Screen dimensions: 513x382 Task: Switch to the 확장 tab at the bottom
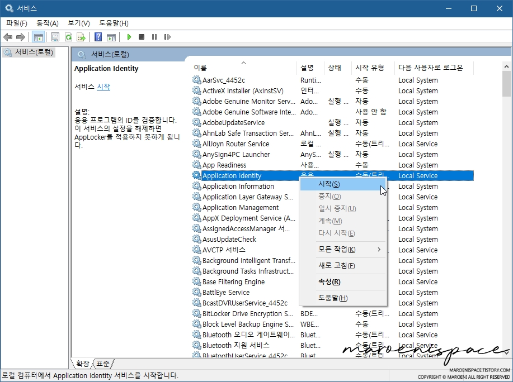click(x=82, y=364)
